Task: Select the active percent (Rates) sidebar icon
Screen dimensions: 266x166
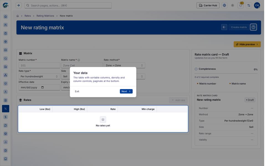Action: (6, 108)
